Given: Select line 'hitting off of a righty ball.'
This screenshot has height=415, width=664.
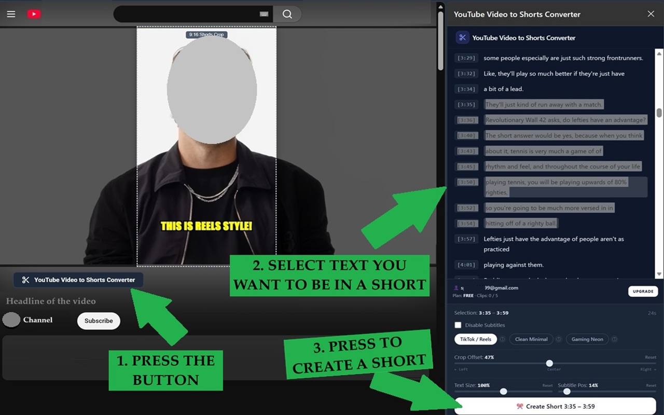Looking at the screenshot, I should point(521,224).
